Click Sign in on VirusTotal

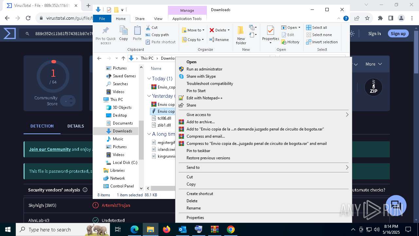pos(374,33)
